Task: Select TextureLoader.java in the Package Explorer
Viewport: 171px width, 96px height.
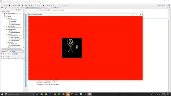Action: point(15,45)
